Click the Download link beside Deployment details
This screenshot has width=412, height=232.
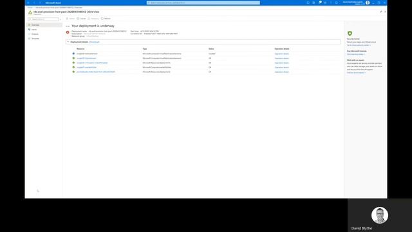tap(95, 42)
